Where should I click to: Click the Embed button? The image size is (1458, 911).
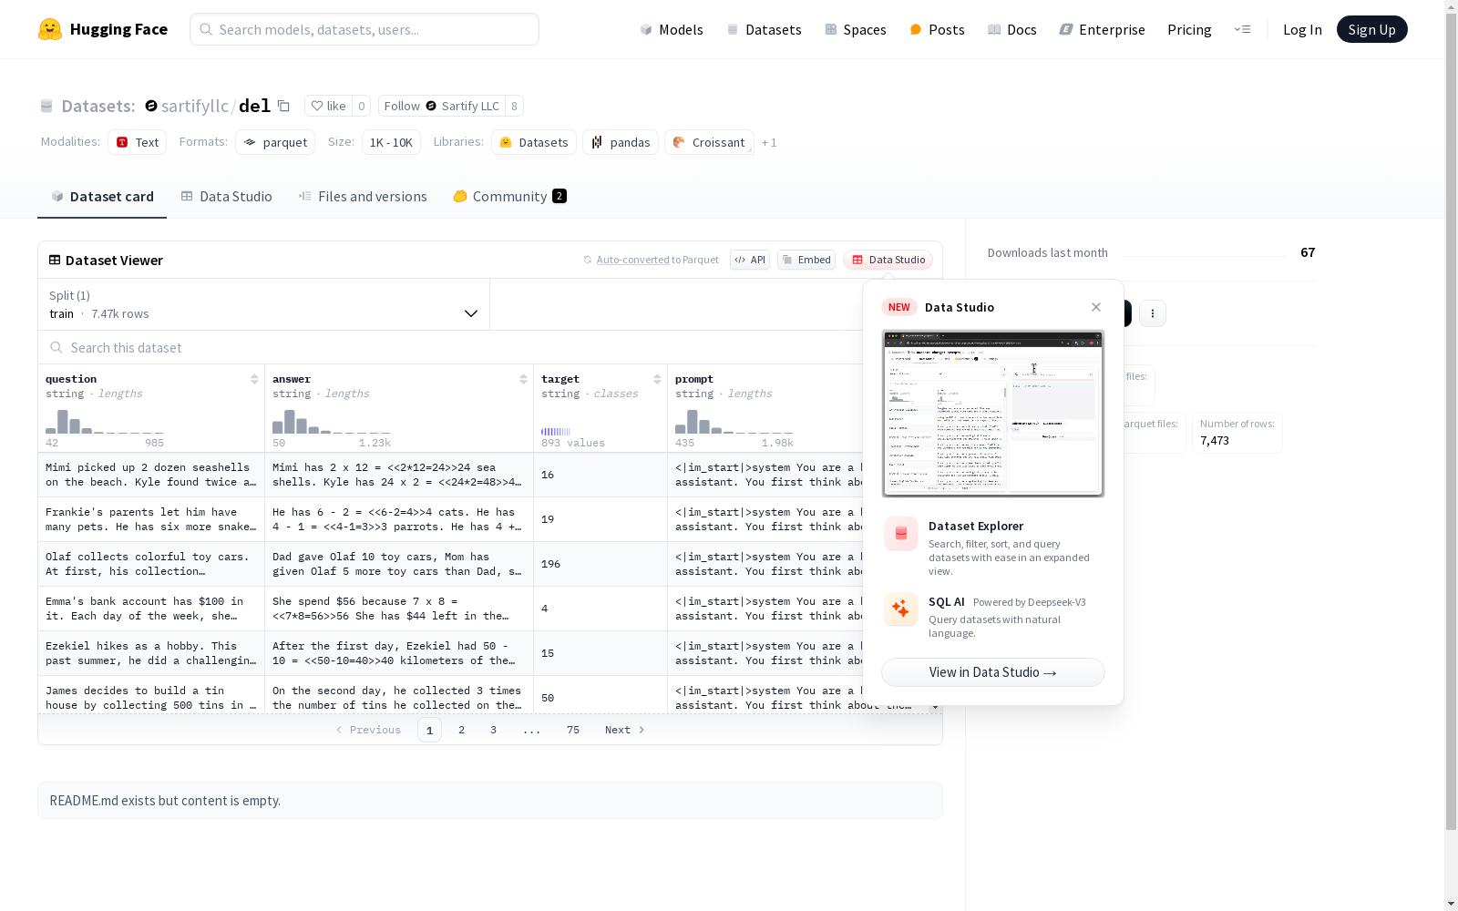pyautogui.click(x=806, y=260)
